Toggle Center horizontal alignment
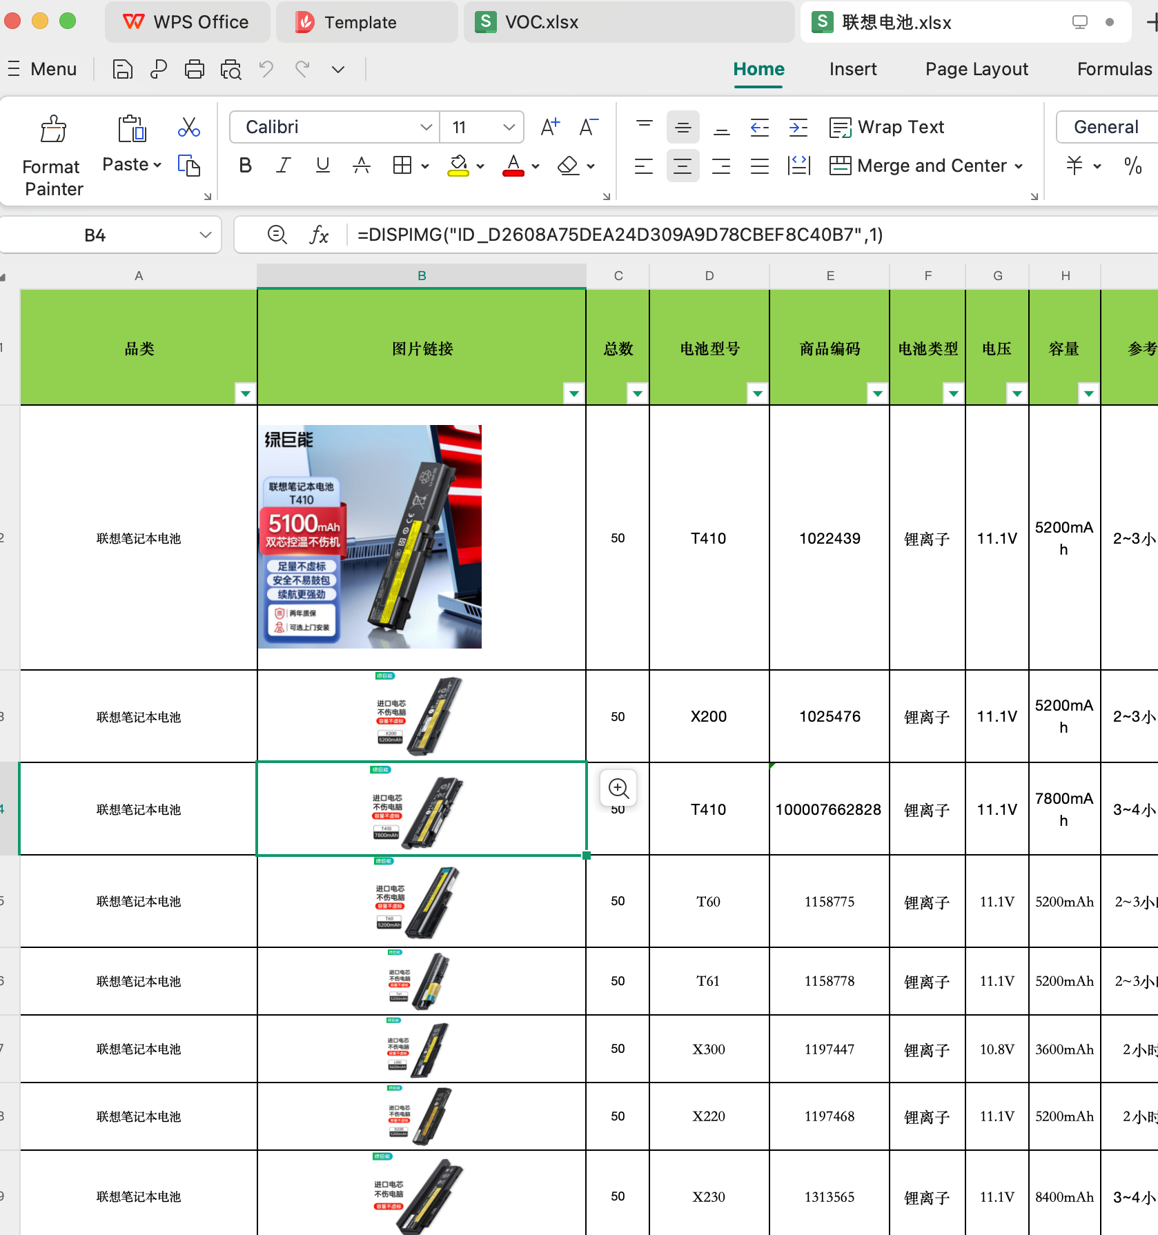The width and height of the screenshot is (1158, 1235). (x=683, y=166)
